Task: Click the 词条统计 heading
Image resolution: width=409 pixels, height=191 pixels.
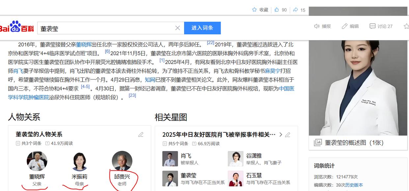Action: coord(324,166)
